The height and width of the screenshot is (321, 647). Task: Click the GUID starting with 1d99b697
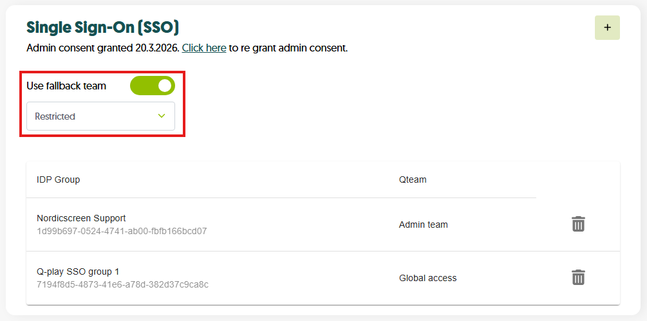tap(122, 231)
